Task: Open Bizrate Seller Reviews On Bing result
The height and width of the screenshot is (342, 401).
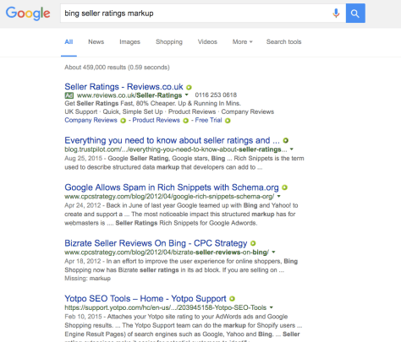Action: coord(156,243)
